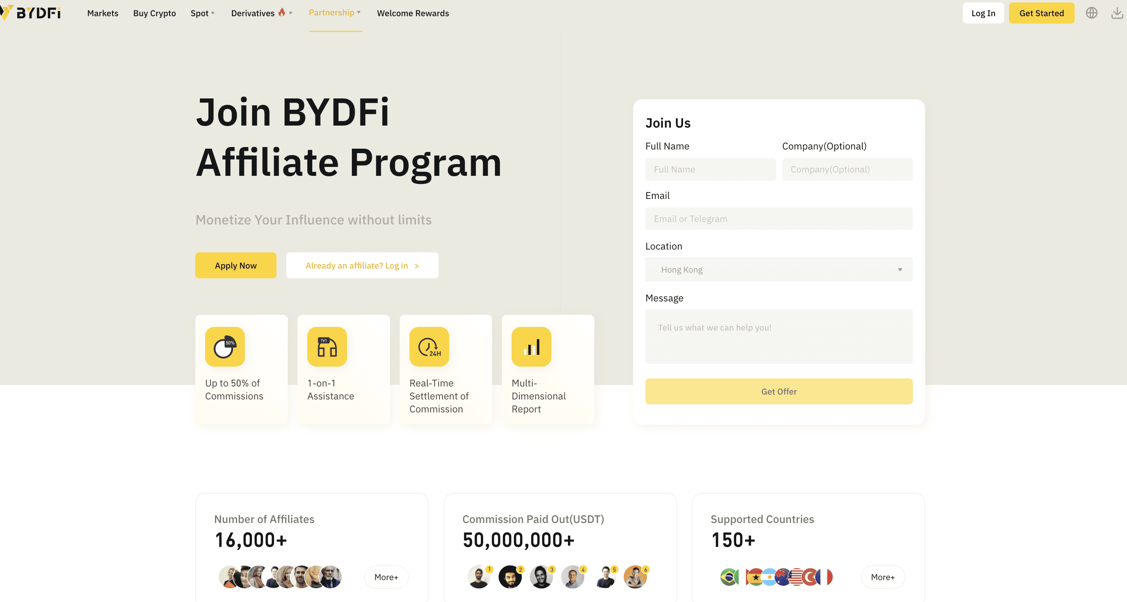Open the language globe icon

(1091, 13)
